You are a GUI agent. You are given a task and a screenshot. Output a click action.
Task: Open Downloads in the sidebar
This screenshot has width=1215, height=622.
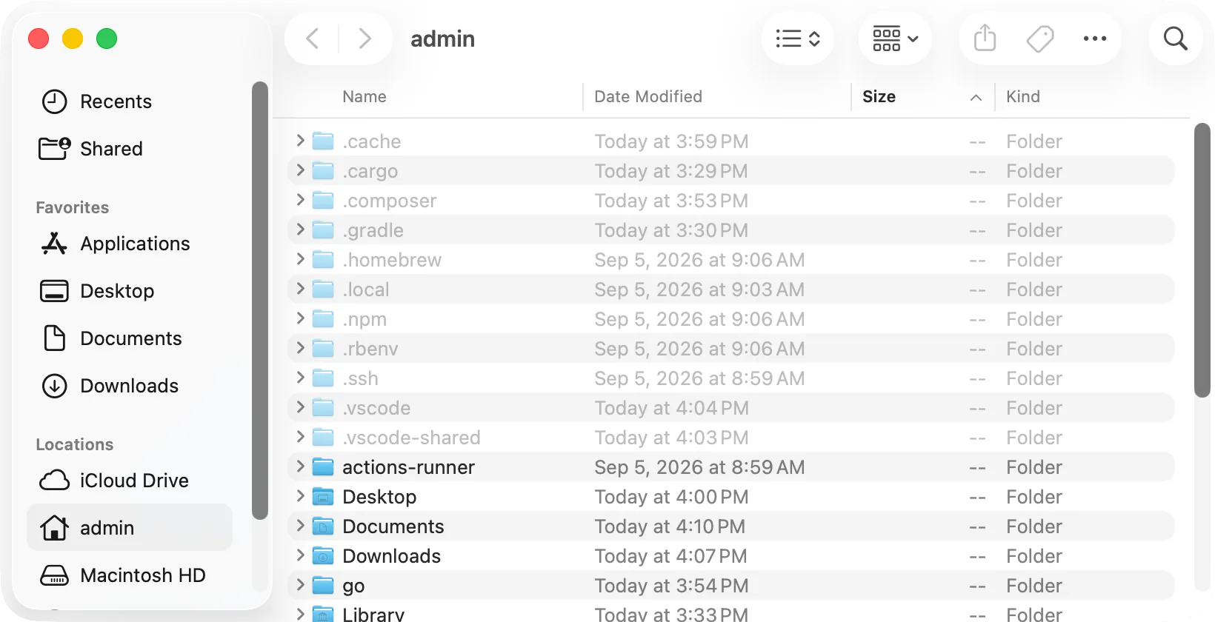[130, 386]
